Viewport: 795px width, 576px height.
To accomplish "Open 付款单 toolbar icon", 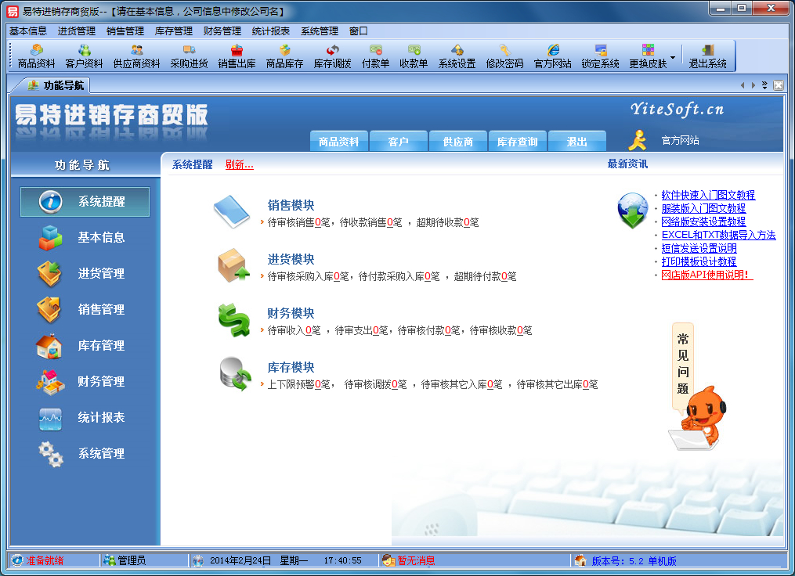I will [376, 56].
